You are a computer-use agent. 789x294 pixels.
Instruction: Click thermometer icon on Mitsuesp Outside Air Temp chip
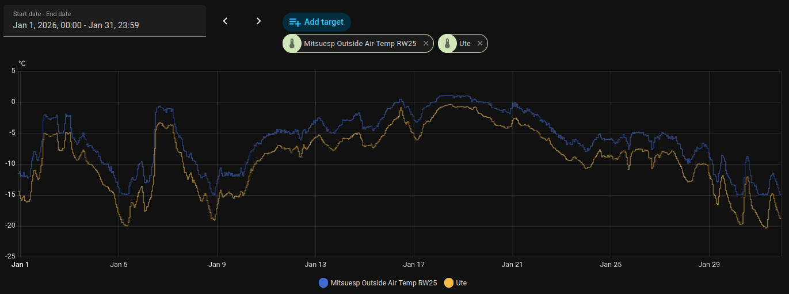tap(292, 44)
